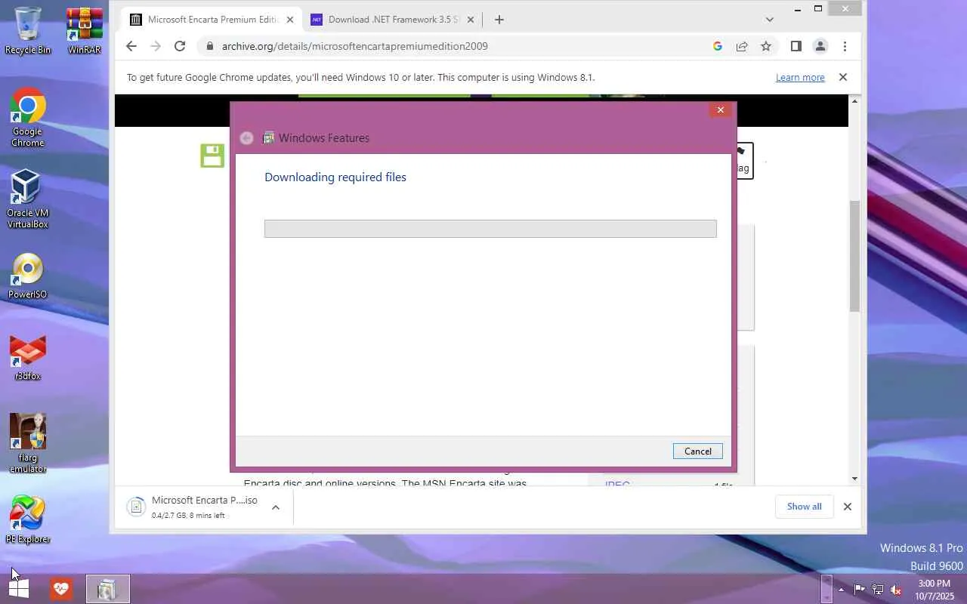Show hidden tray icons arrow

(841, 590)
